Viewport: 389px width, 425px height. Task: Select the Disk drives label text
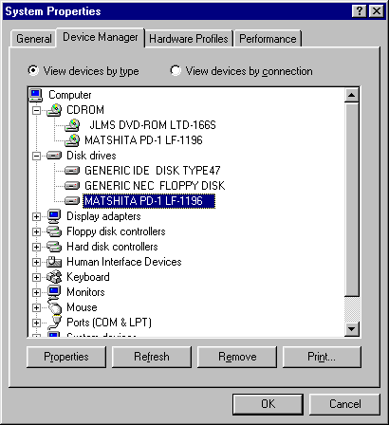pyautogui.click(x=91, y=156)
